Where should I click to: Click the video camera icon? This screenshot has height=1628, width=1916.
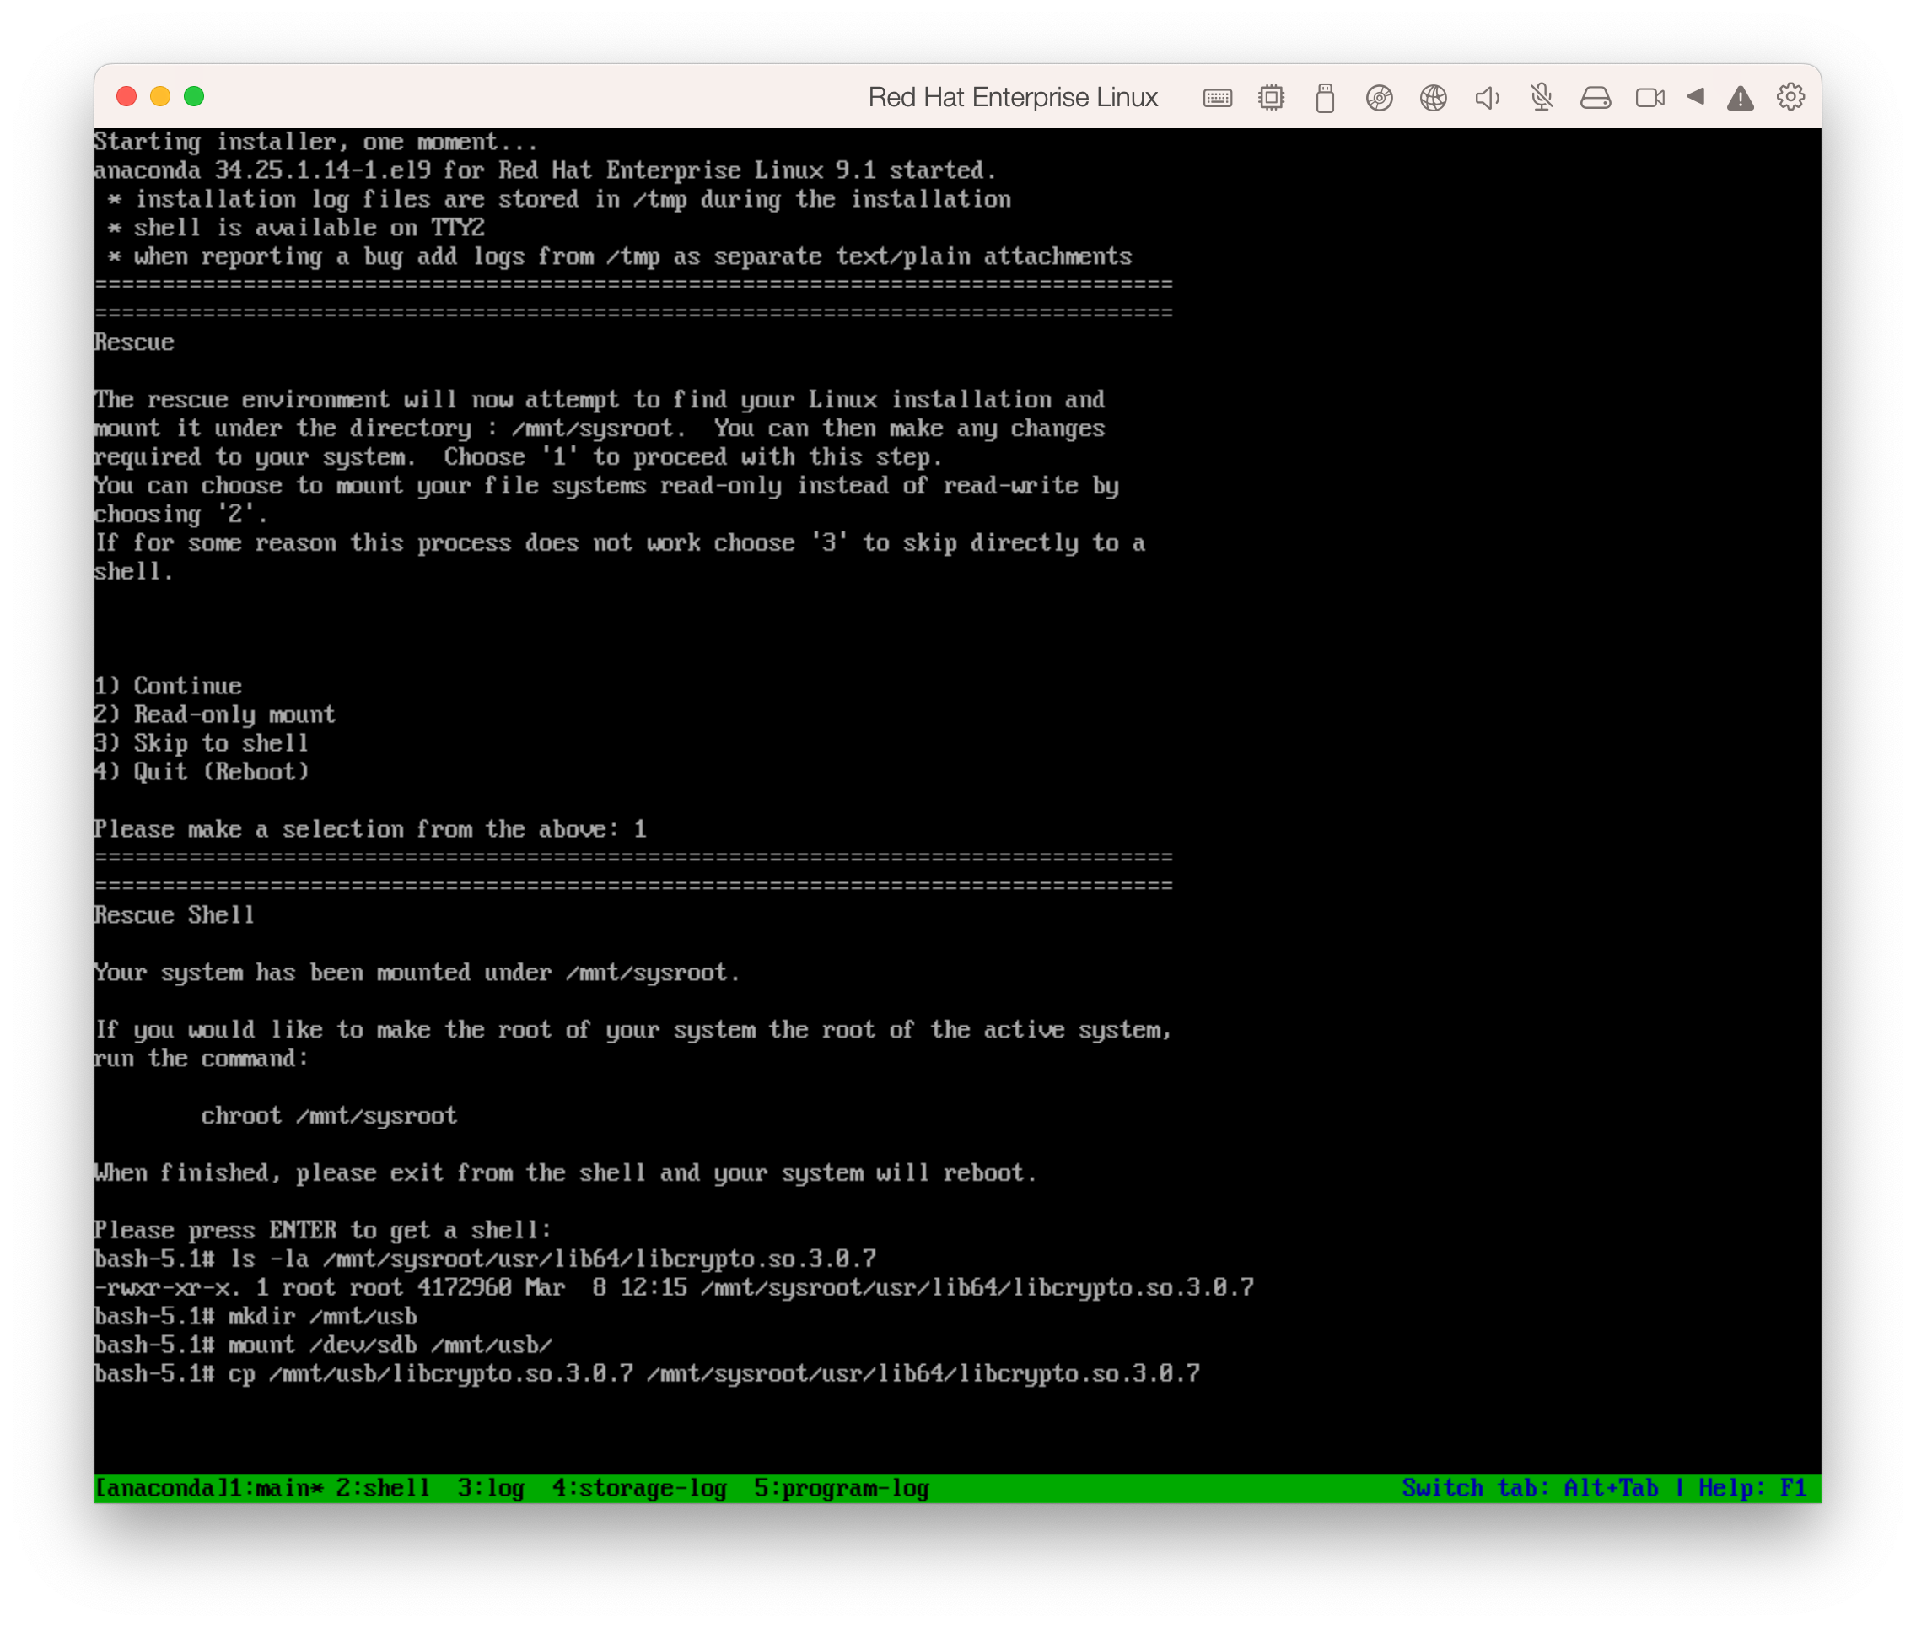[1650, 98]
